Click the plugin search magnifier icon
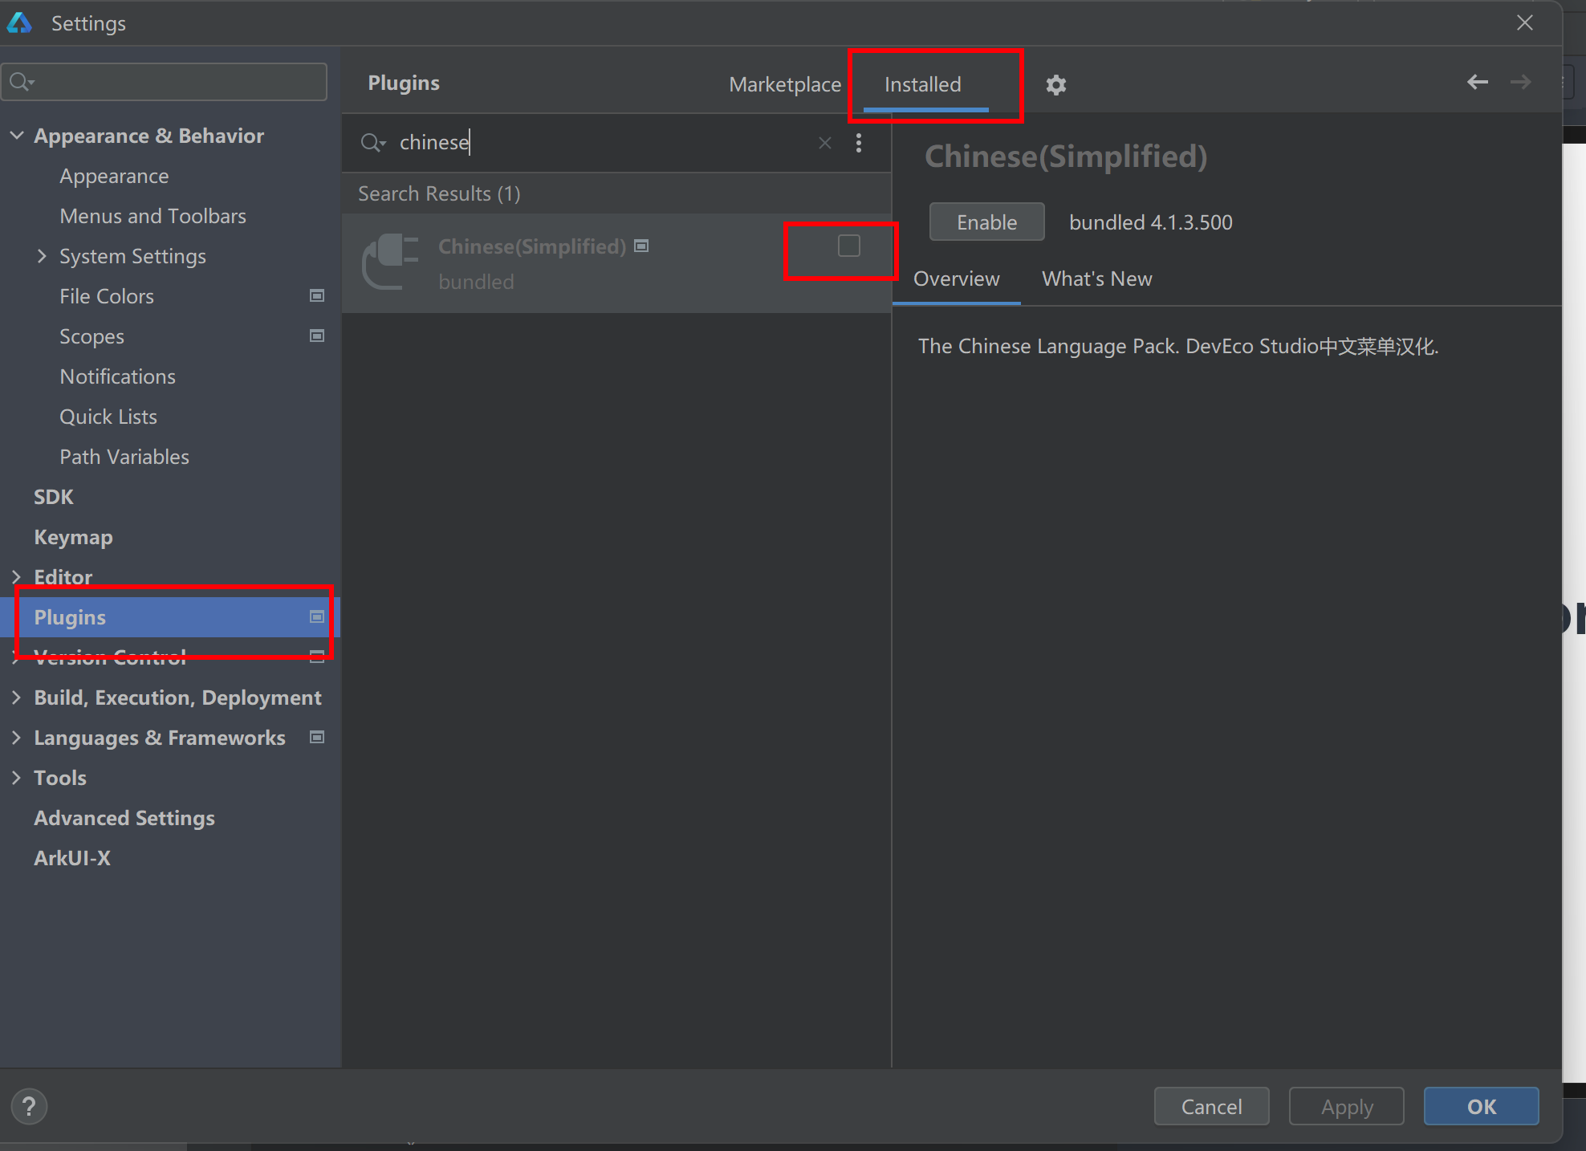 [372, 143]
